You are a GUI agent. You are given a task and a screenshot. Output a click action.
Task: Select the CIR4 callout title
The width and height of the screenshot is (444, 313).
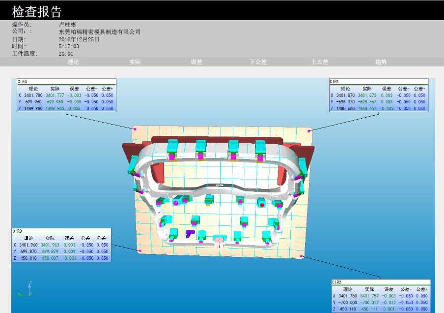(x=23, y=81)
